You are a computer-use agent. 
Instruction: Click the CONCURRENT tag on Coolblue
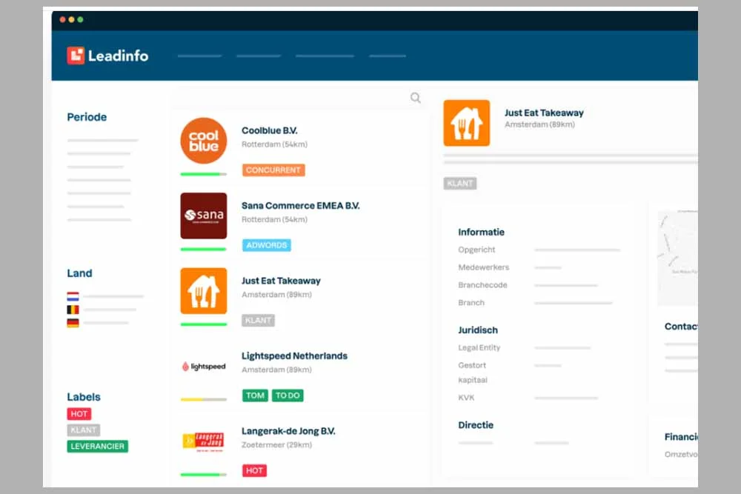coord(273,170)
